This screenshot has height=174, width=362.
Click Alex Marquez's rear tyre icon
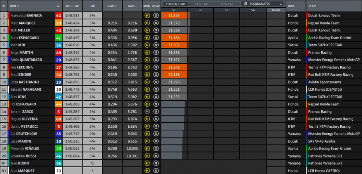click(x=156, y=170)
